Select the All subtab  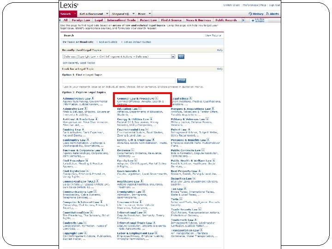[65, 20]
